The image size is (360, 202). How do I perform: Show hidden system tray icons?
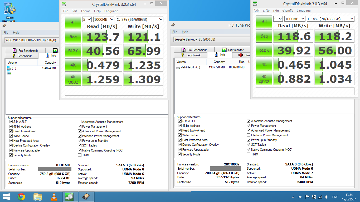(x=293, y=197)
